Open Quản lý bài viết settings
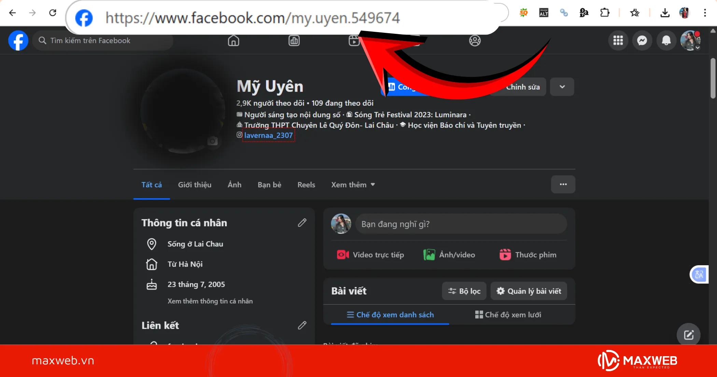 click(528, 291)
